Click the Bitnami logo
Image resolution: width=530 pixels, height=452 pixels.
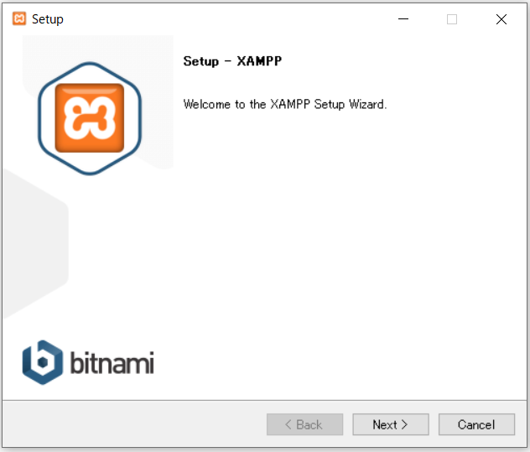click(88, 362)
